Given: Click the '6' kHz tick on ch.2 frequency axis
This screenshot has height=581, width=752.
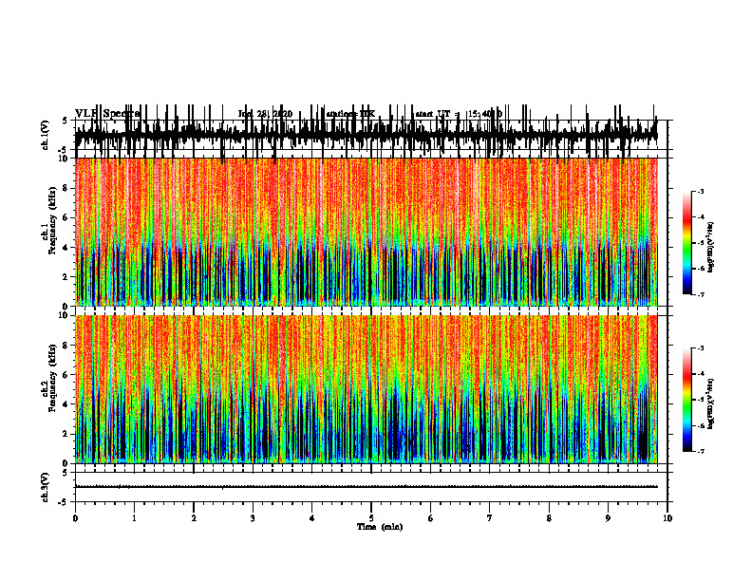Looking at the screenshot, I should 66,375.
